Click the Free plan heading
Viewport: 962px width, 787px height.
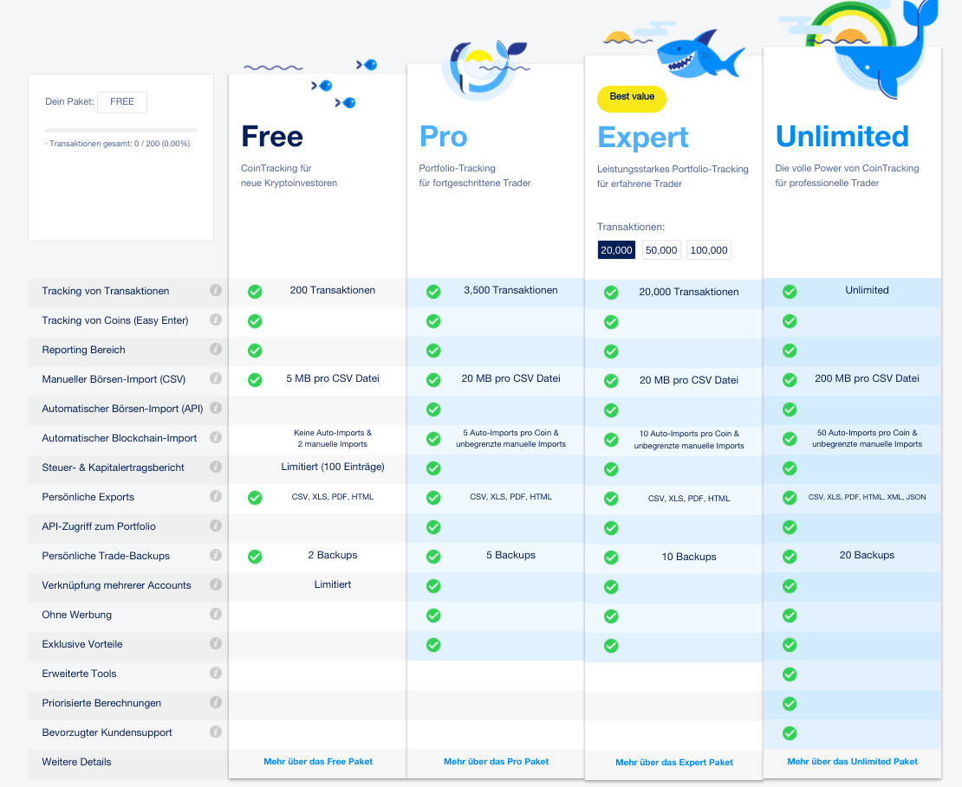[272, 136]
